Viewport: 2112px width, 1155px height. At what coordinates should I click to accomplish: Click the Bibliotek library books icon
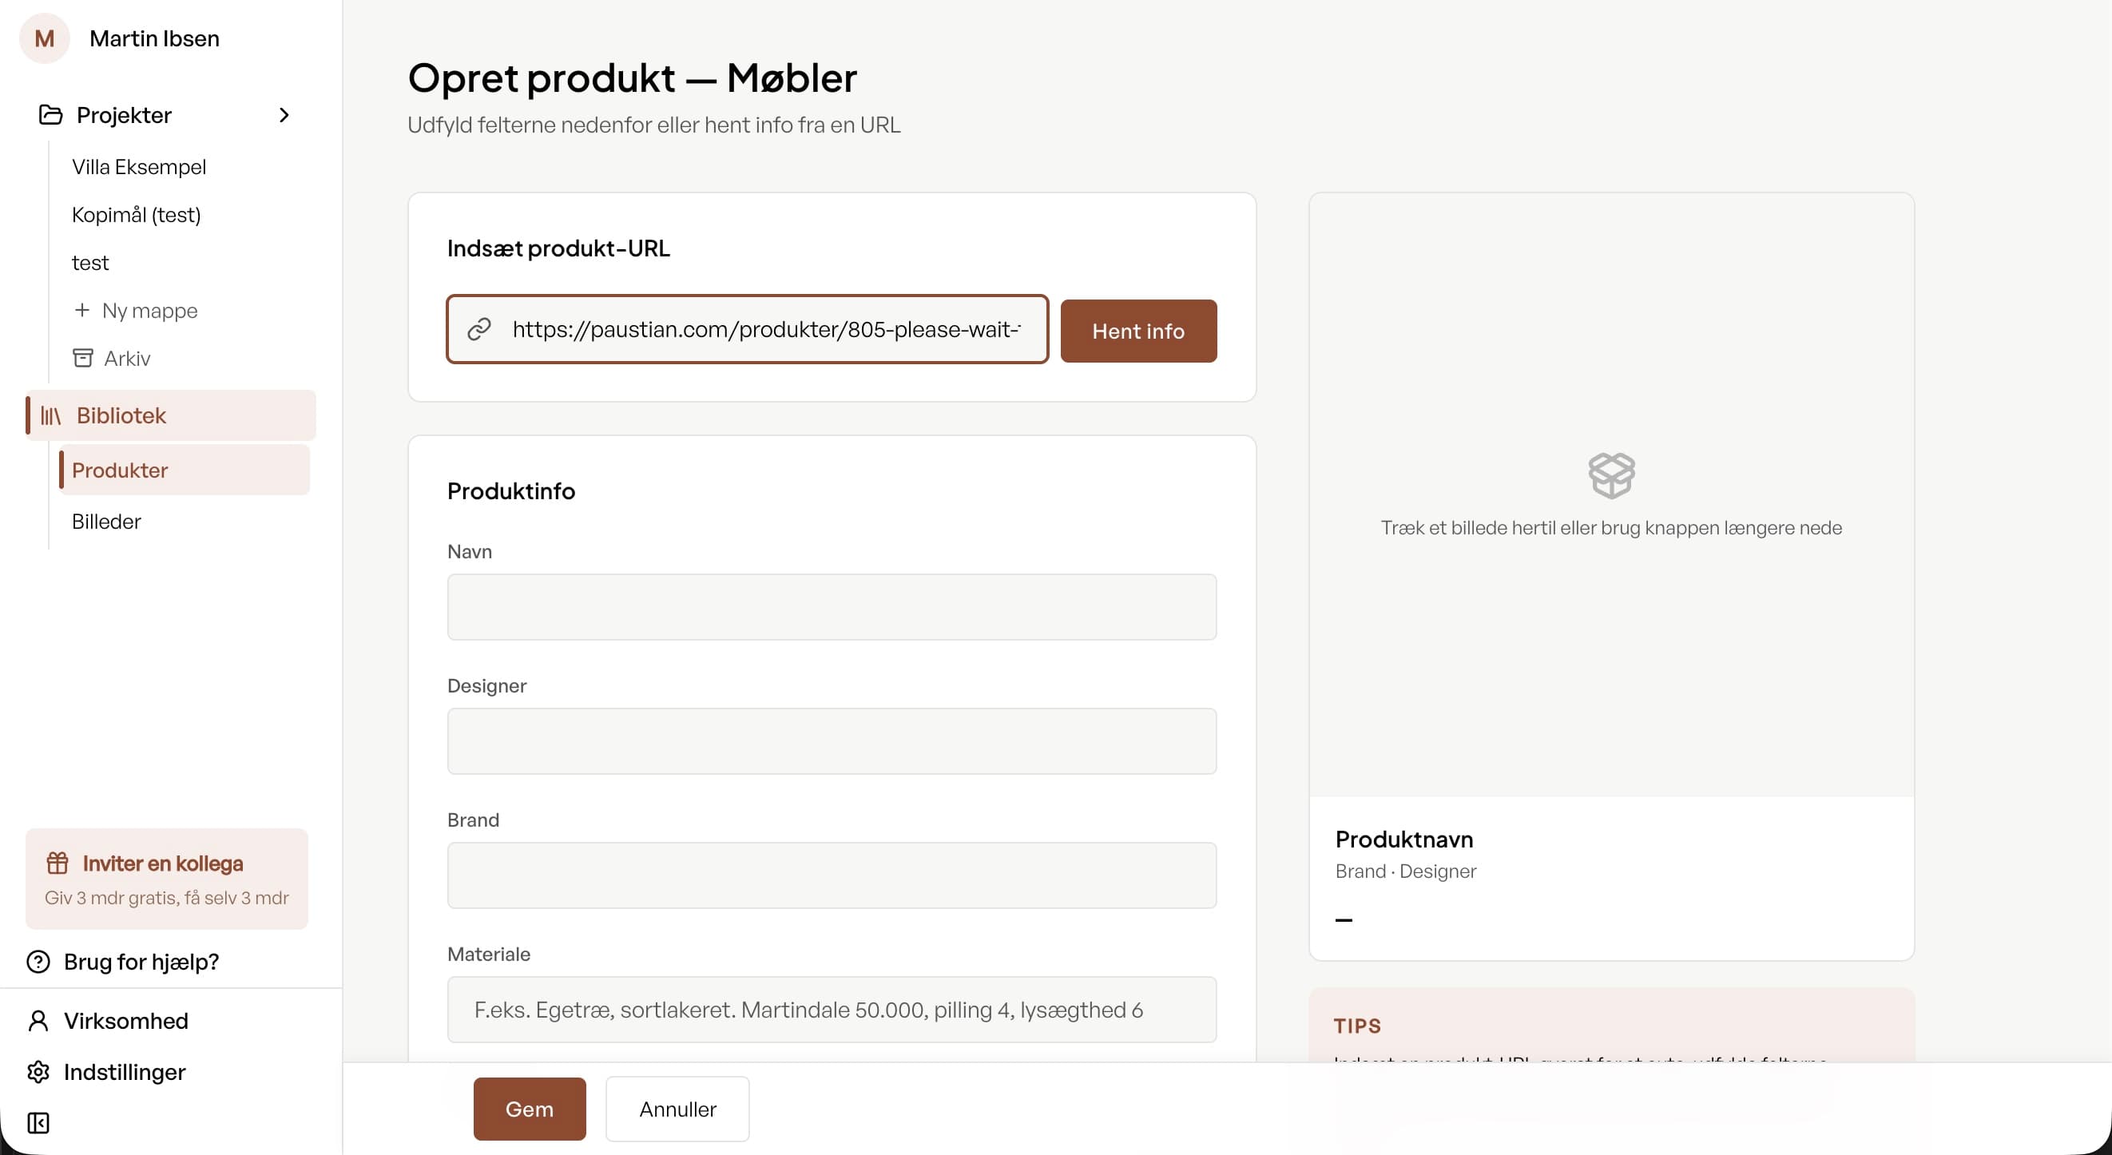tap(51, 415)
